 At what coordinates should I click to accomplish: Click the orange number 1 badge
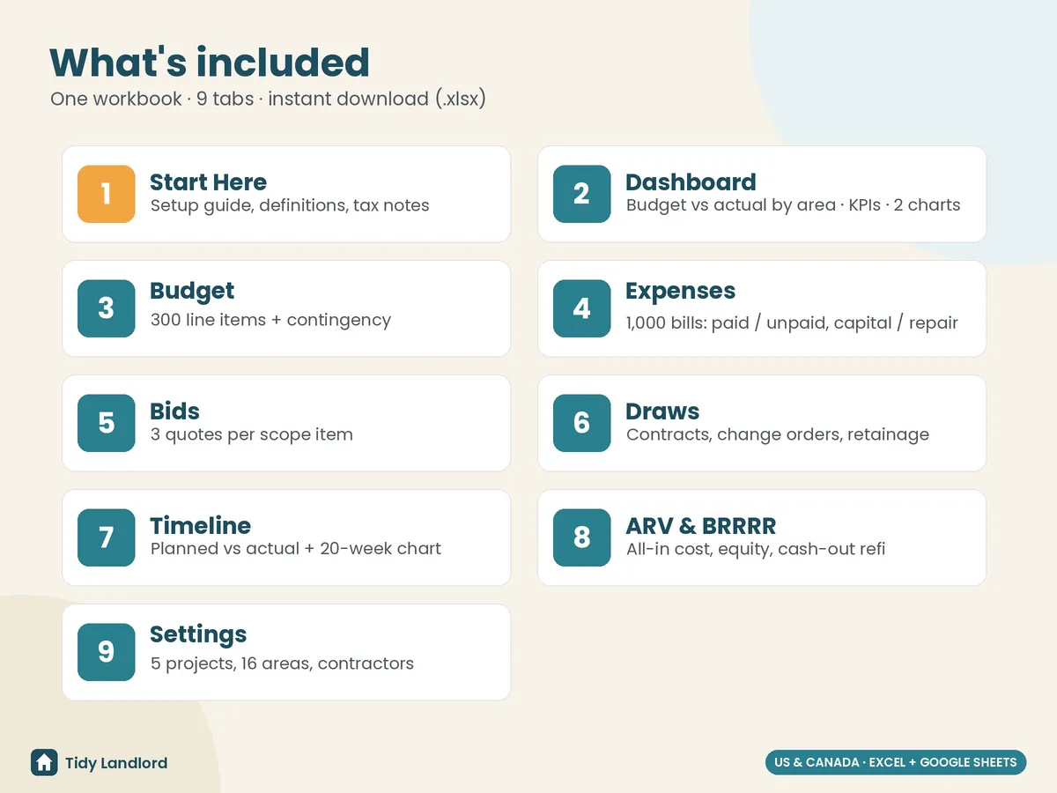click(x=107, y=194)
